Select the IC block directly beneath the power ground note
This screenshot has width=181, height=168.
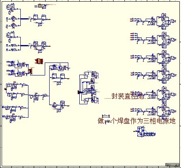point(141,131)
